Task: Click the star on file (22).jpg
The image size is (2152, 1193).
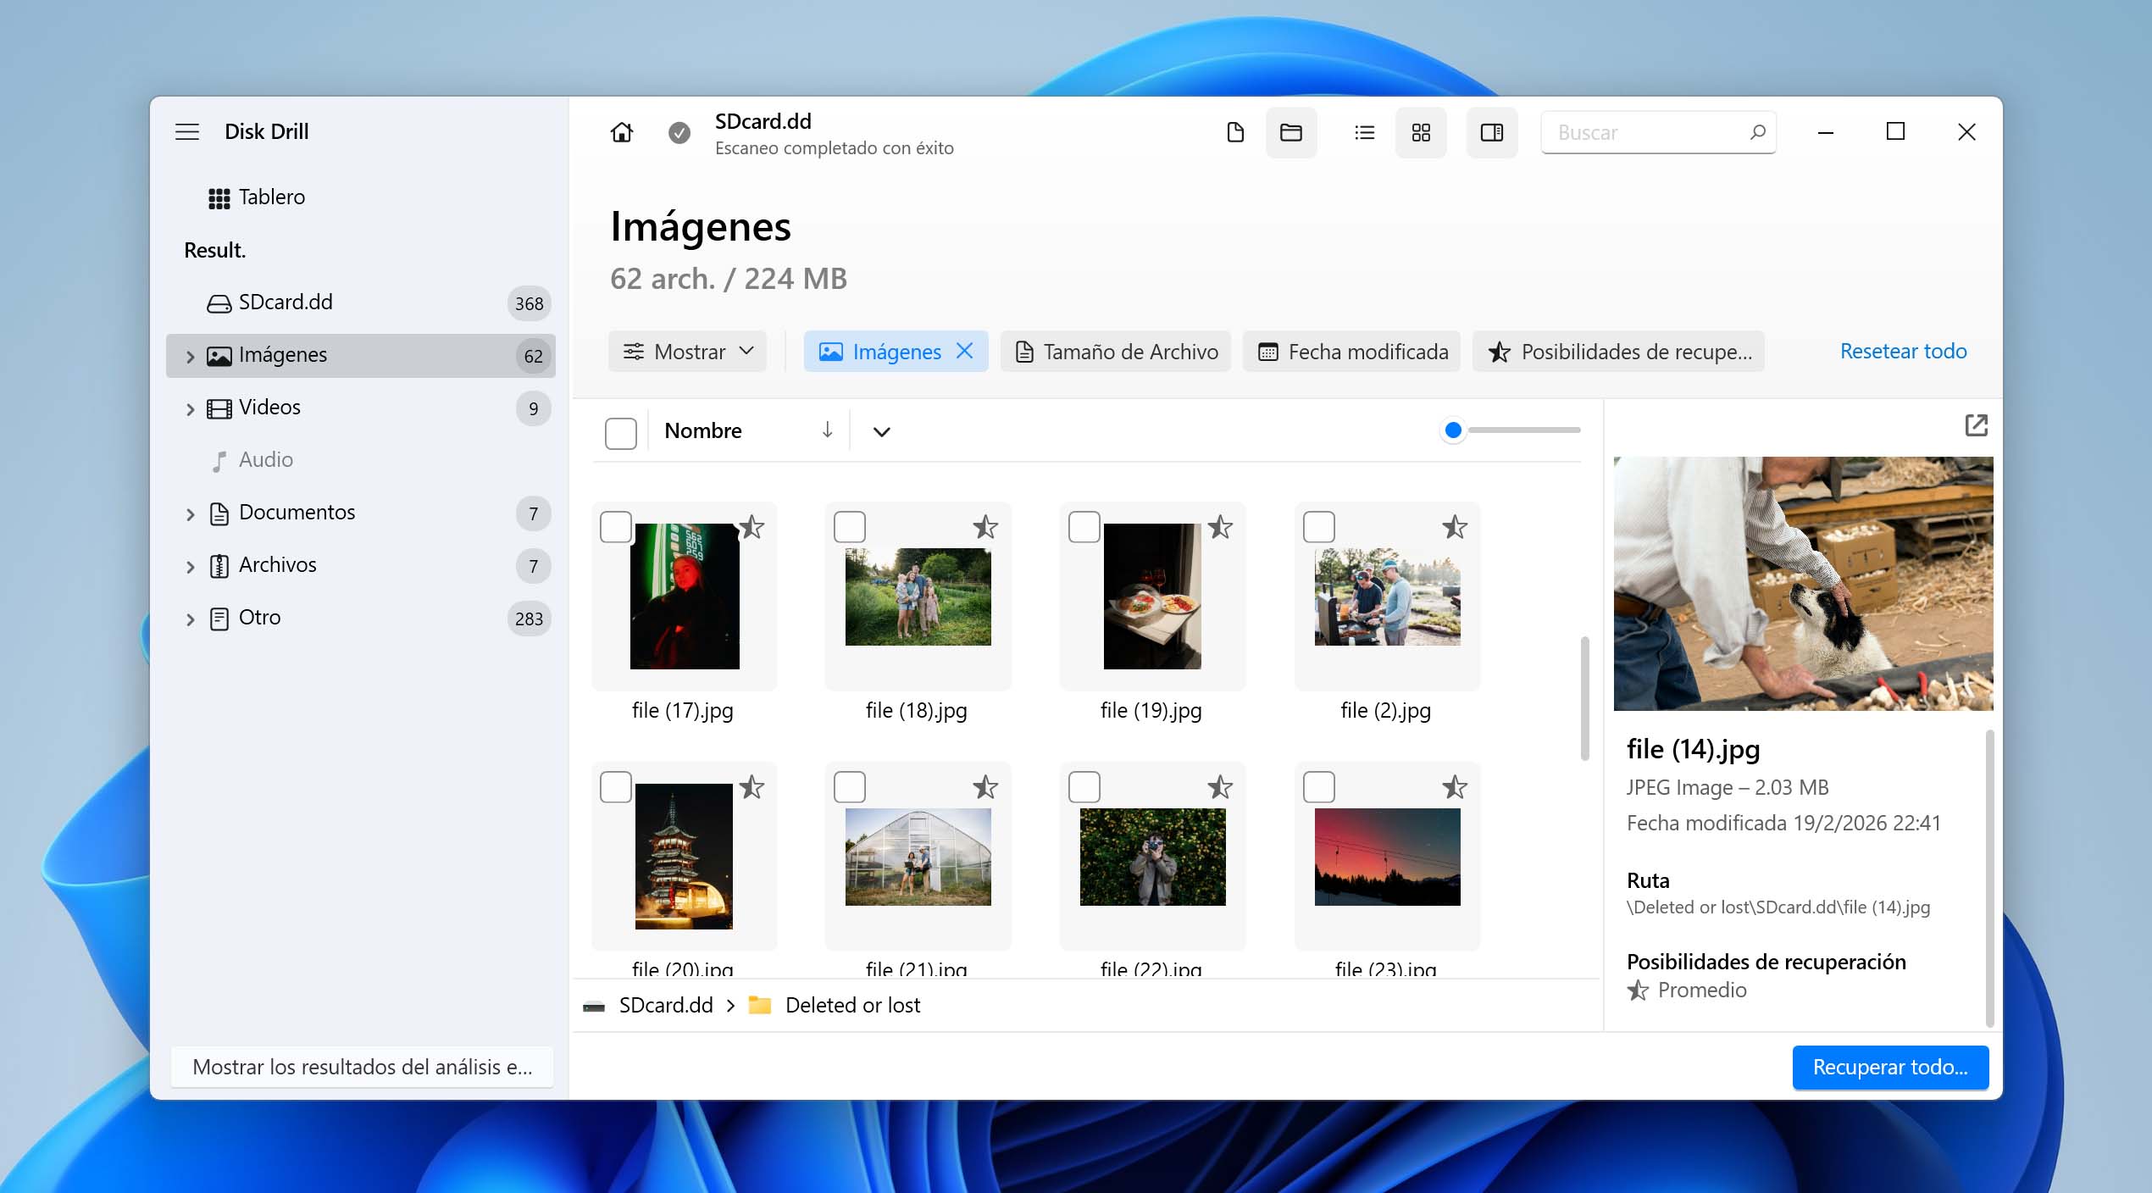Action: 1220,787
